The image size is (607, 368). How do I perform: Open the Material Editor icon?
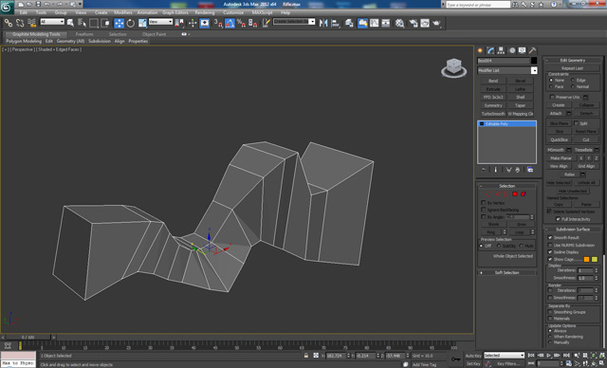pos(400,23)
